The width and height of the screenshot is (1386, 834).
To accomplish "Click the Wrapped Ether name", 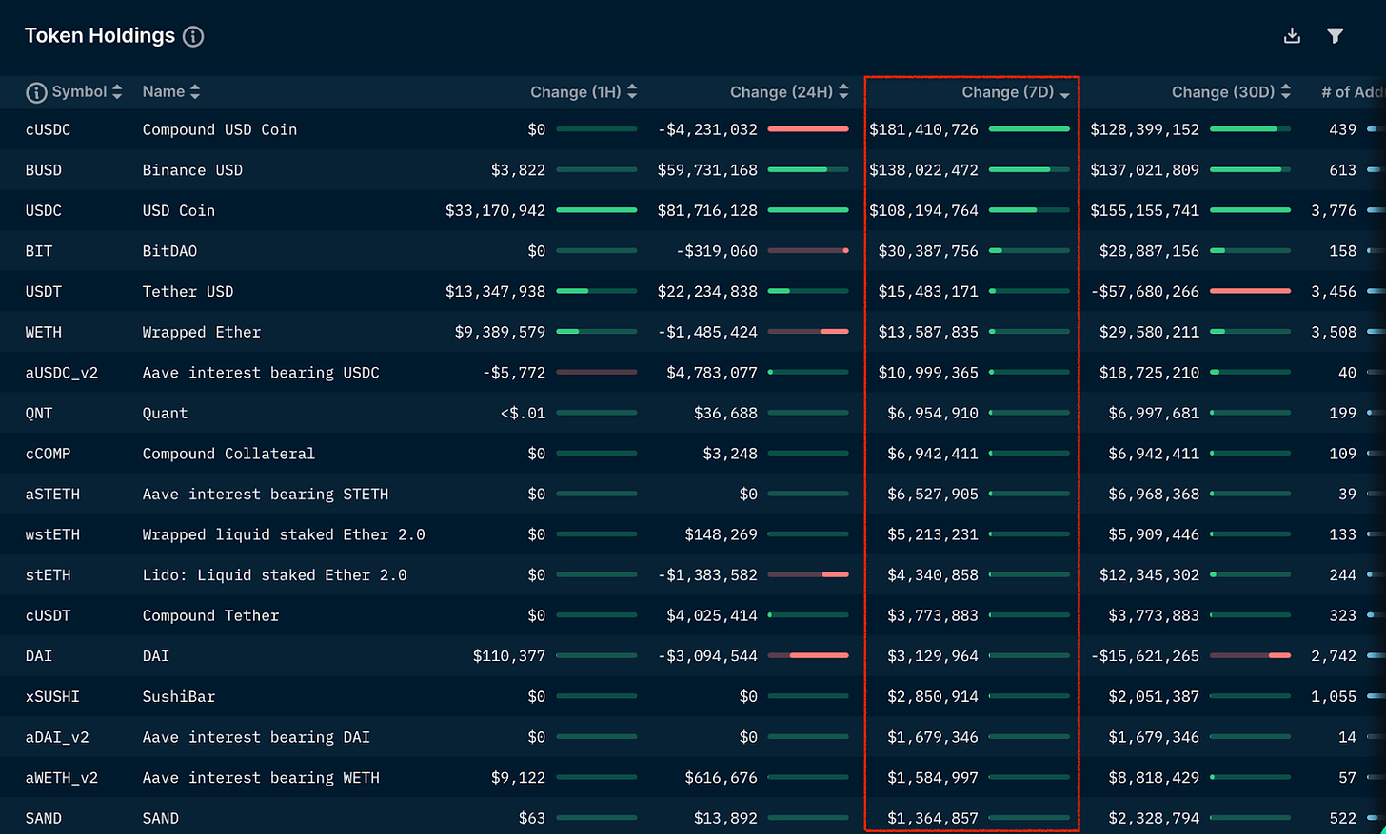I will click(202, 333).
